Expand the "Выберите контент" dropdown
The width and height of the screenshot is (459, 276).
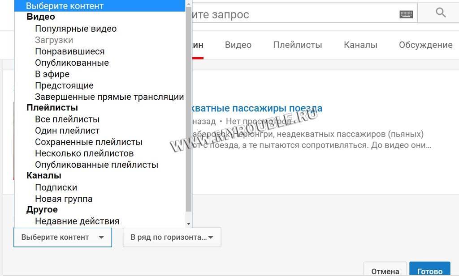[x=63, y=237]
